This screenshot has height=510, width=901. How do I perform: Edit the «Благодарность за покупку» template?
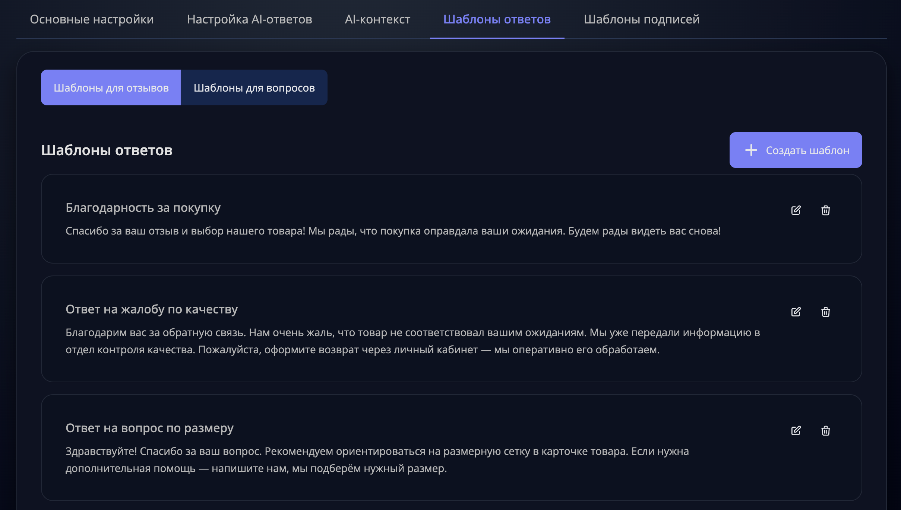click(796, 211)
